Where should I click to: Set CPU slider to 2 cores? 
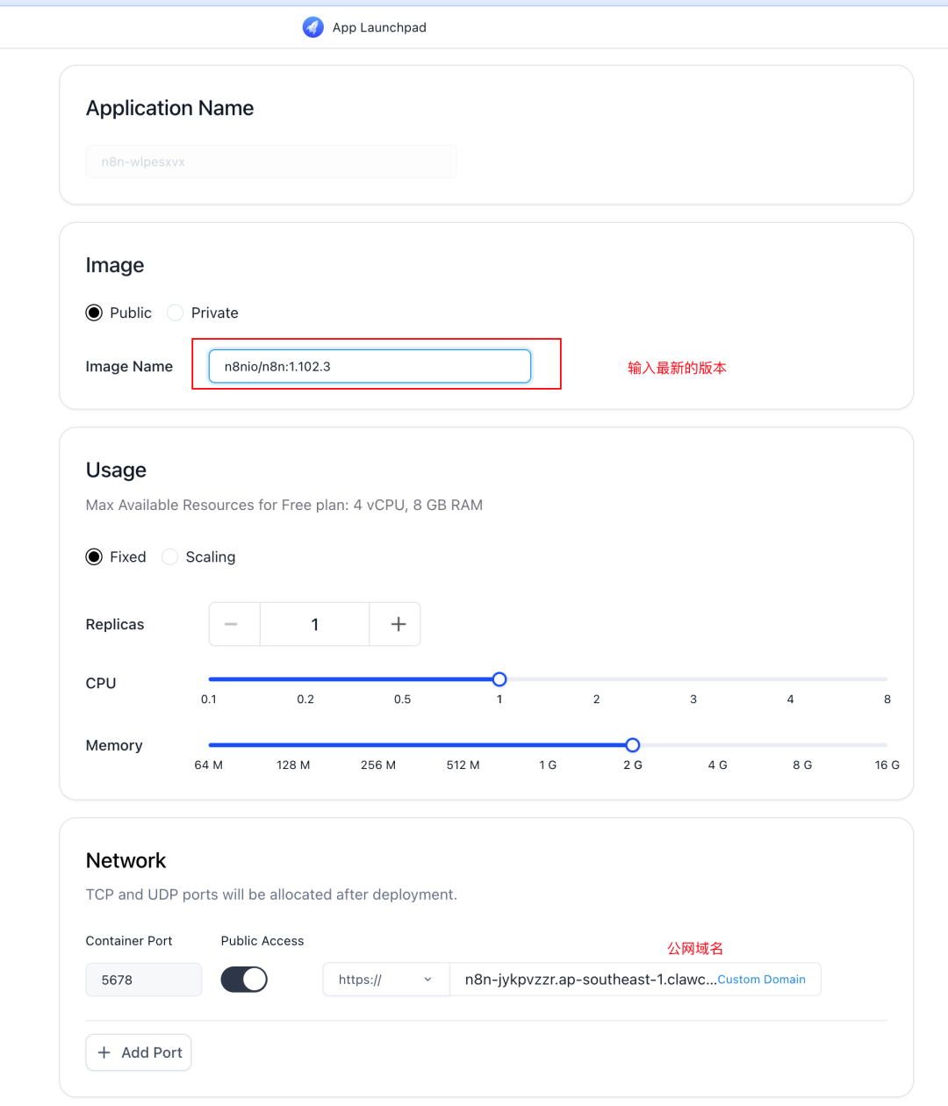tap(597, 679)
